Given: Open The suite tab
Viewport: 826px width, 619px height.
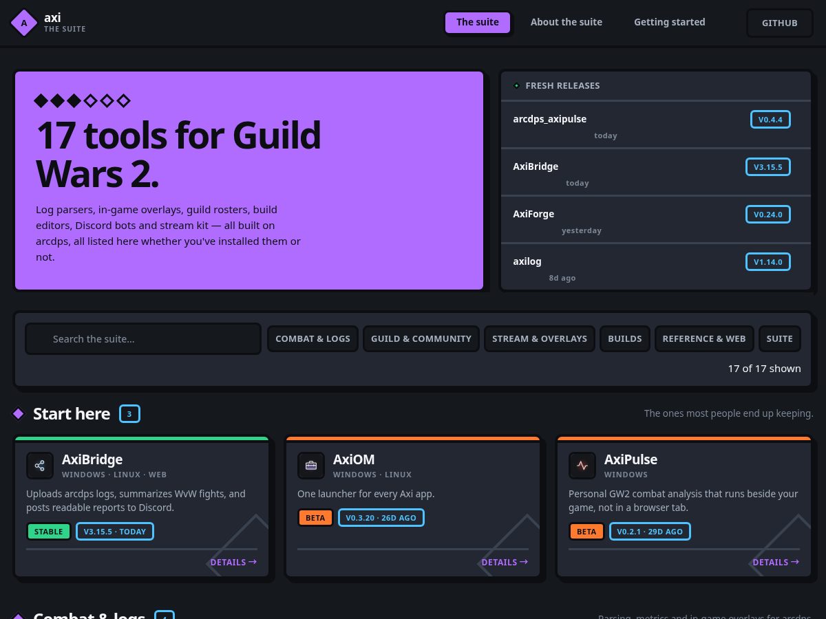Looking at the screenshot, I should 478,22.
